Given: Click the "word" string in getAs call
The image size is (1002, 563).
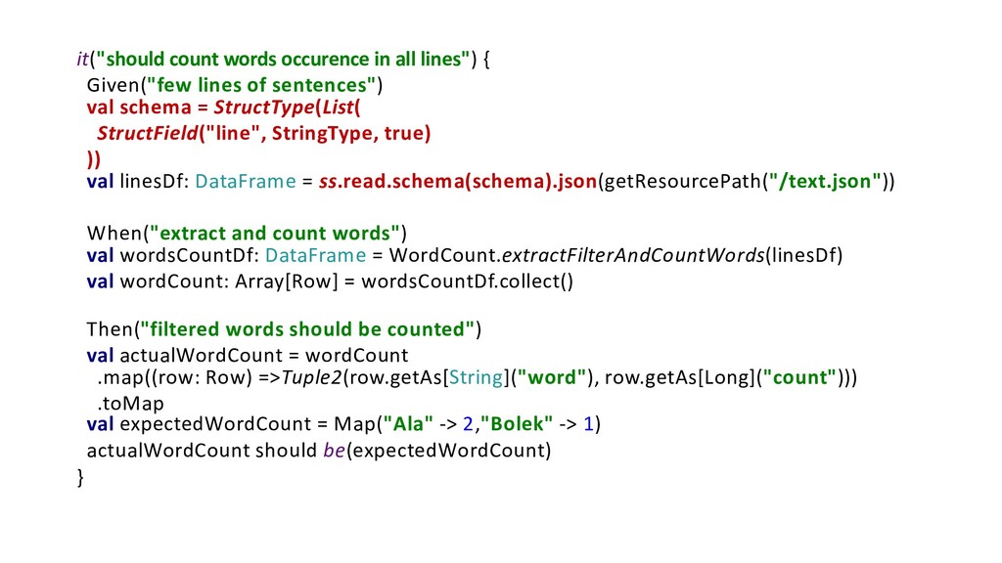Looking at the screenshot, I should (x=552, y=378).
